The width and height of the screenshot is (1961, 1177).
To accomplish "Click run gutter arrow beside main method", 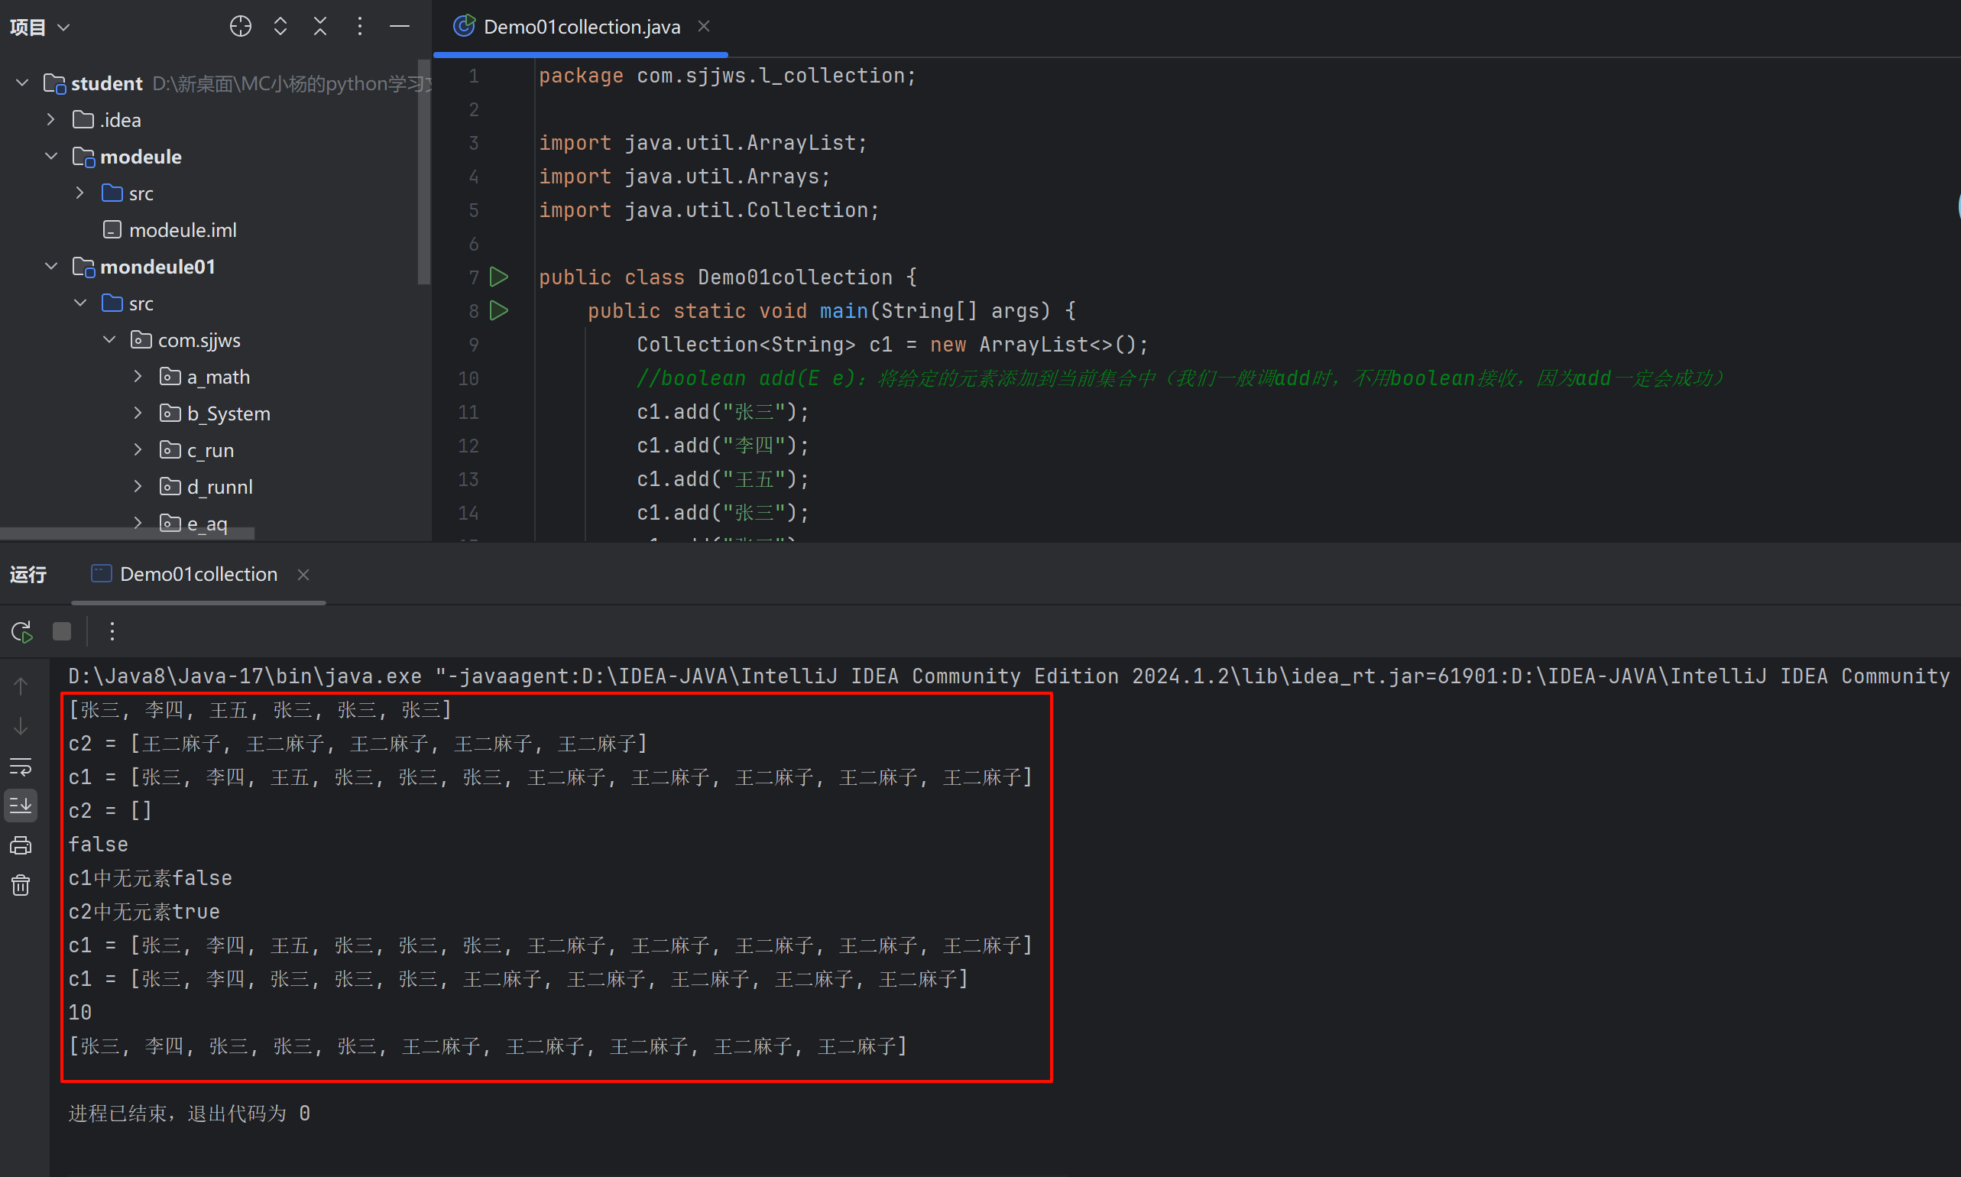I will (499, 310).
